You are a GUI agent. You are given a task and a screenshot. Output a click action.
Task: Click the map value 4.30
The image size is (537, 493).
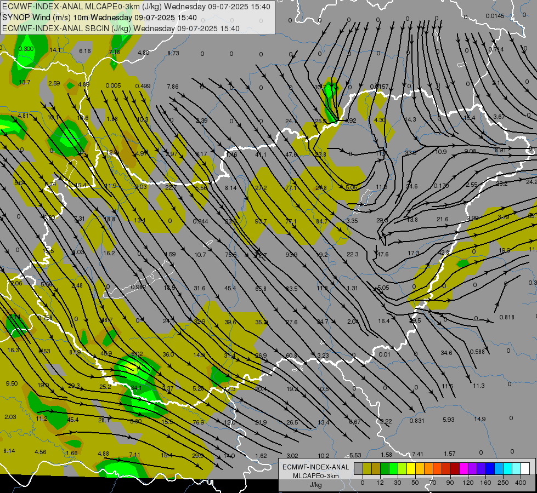click(x=380, y=120)
